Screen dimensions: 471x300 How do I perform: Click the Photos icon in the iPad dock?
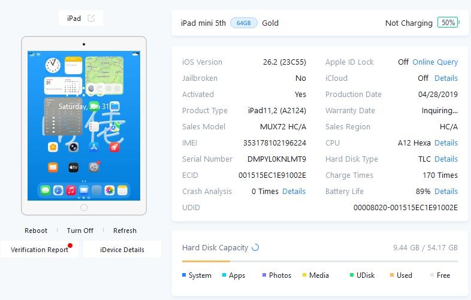point(110,190)
